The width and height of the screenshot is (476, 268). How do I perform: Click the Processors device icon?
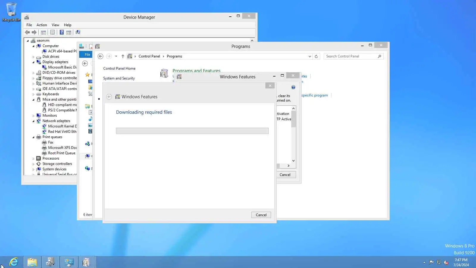click(39, 158)
